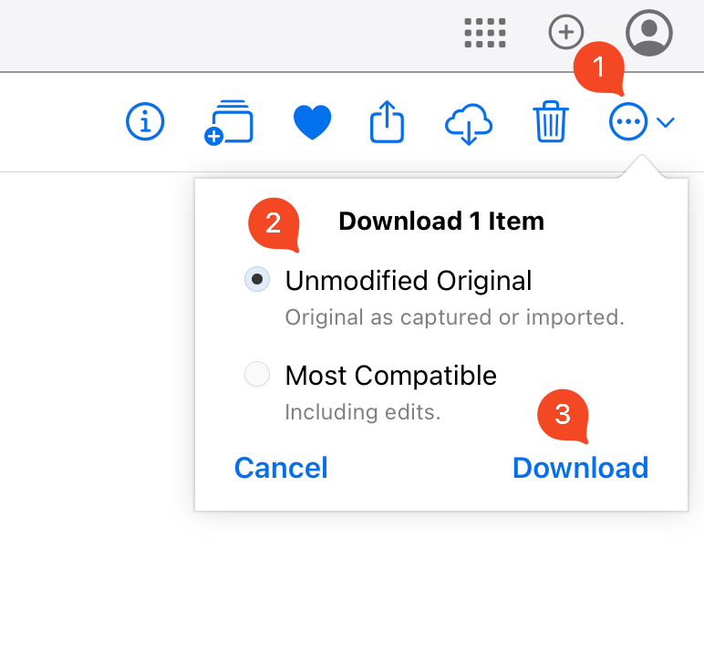Click the Download button in the popover
Image resolution: width=704 pixels, height=662 pixels.
(x=580, y=468)
